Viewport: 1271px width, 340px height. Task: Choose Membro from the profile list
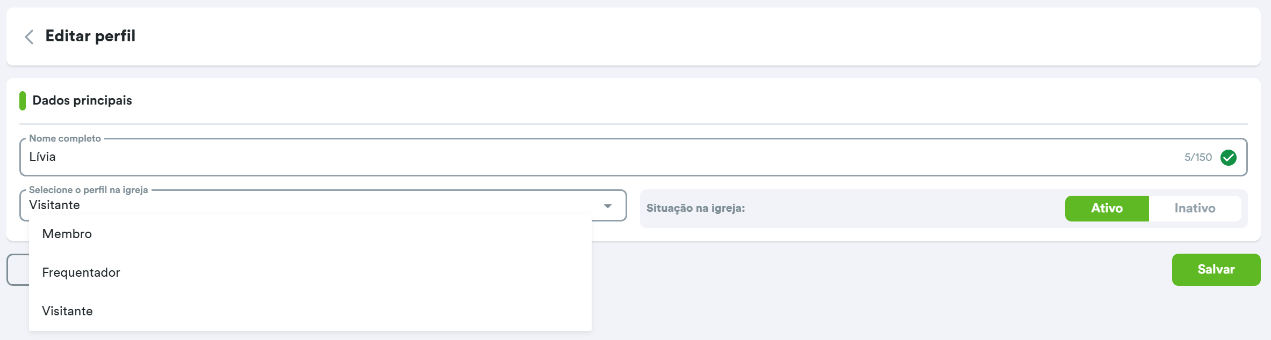67,234
